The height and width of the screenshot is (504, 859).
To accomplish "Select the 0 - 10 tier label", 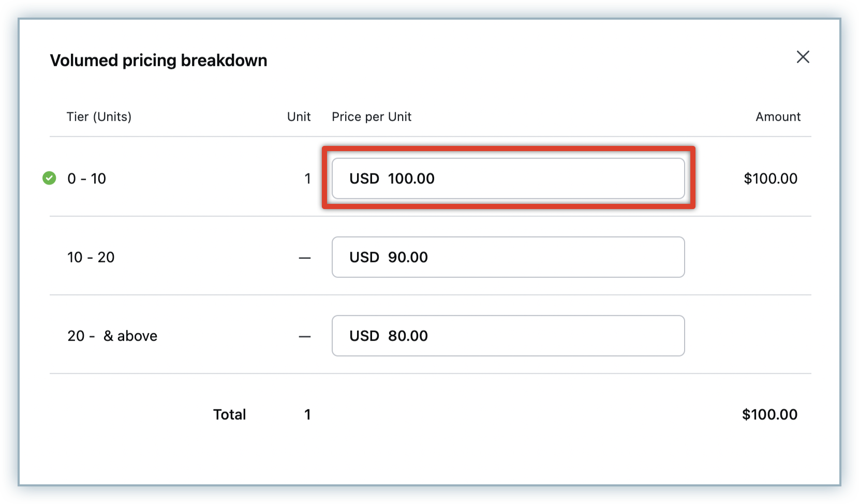I will tap(86, 179).
